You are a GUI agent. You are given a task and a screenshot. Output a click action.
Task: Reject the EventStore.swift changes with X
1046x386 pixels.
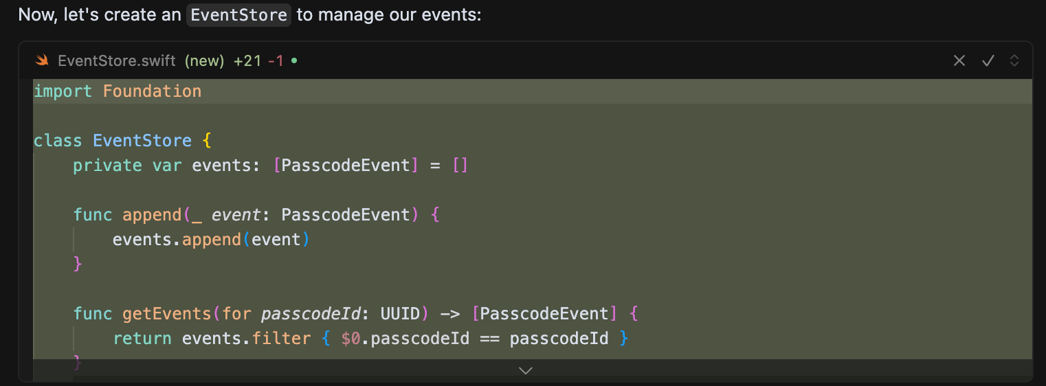(959, 60)
